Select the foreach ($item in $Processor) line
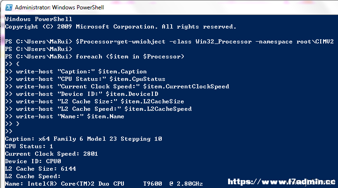Image resolution: width=338 pixels, height=188 pixels. 94,57
